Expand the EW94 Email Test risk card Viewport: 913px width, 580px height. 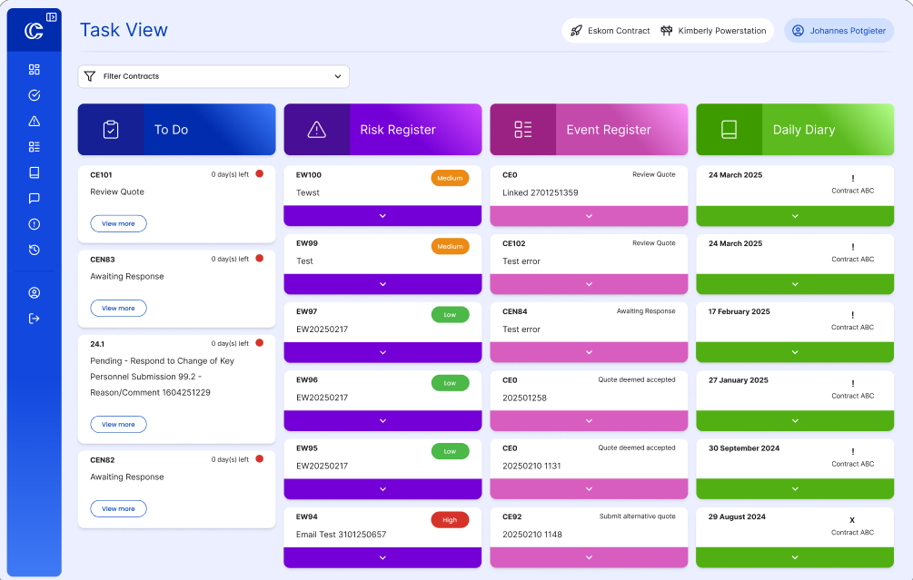tap(382, 557)
